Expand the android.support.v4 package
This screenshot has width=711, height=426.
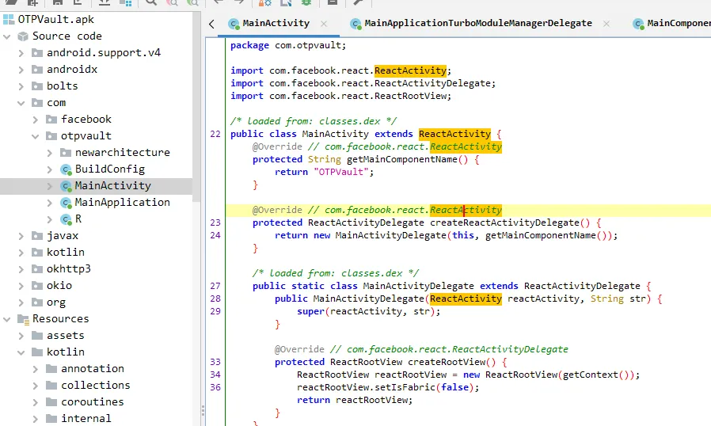click(21, 53)
